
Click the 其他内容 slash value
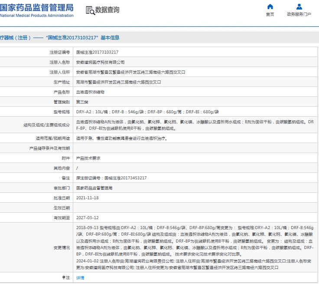pyautogui.click(x=77, y=168)
